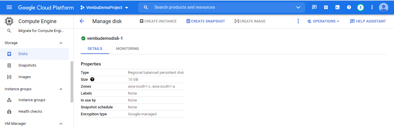Open the user account avatar

tap(384, 7)
